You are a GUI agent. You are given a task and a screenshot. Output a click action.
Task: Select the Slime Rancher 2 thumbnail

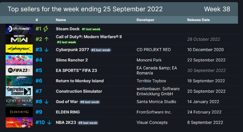click(19, 60)
